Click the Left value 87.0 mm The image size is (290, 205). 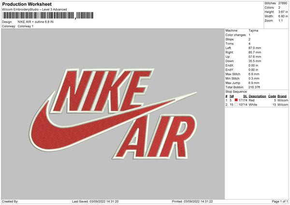tap(255, 48)
